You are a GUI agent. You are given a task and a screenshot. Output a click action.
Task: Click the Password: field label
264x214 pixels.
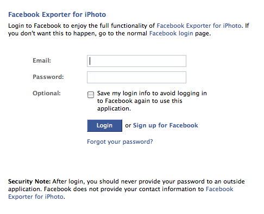click(48, 77)
